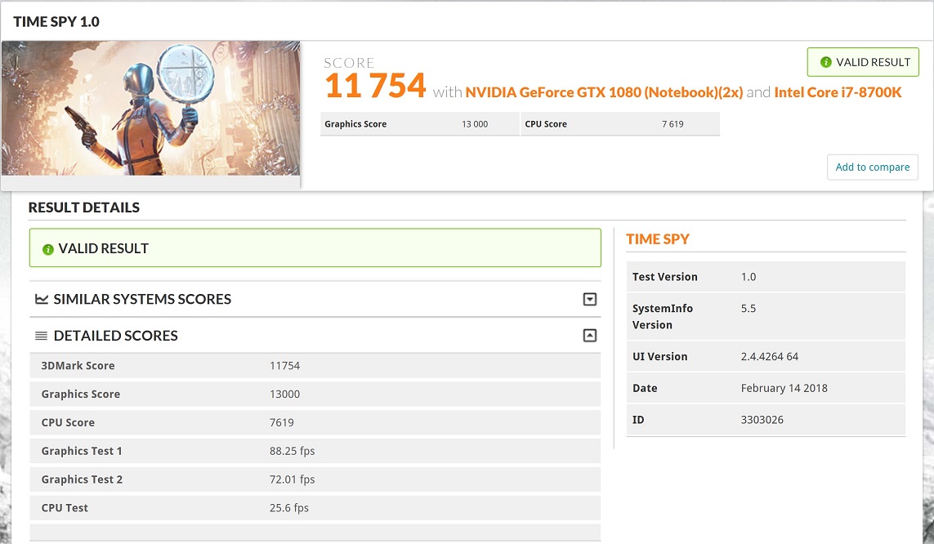Click the result ID value 3303026

pyautogui.click(x=762, y=420)
